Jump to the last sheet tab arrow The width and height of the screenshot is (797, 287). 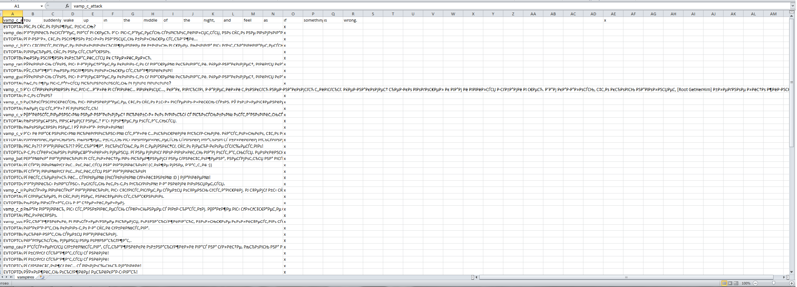click(11, 277)
